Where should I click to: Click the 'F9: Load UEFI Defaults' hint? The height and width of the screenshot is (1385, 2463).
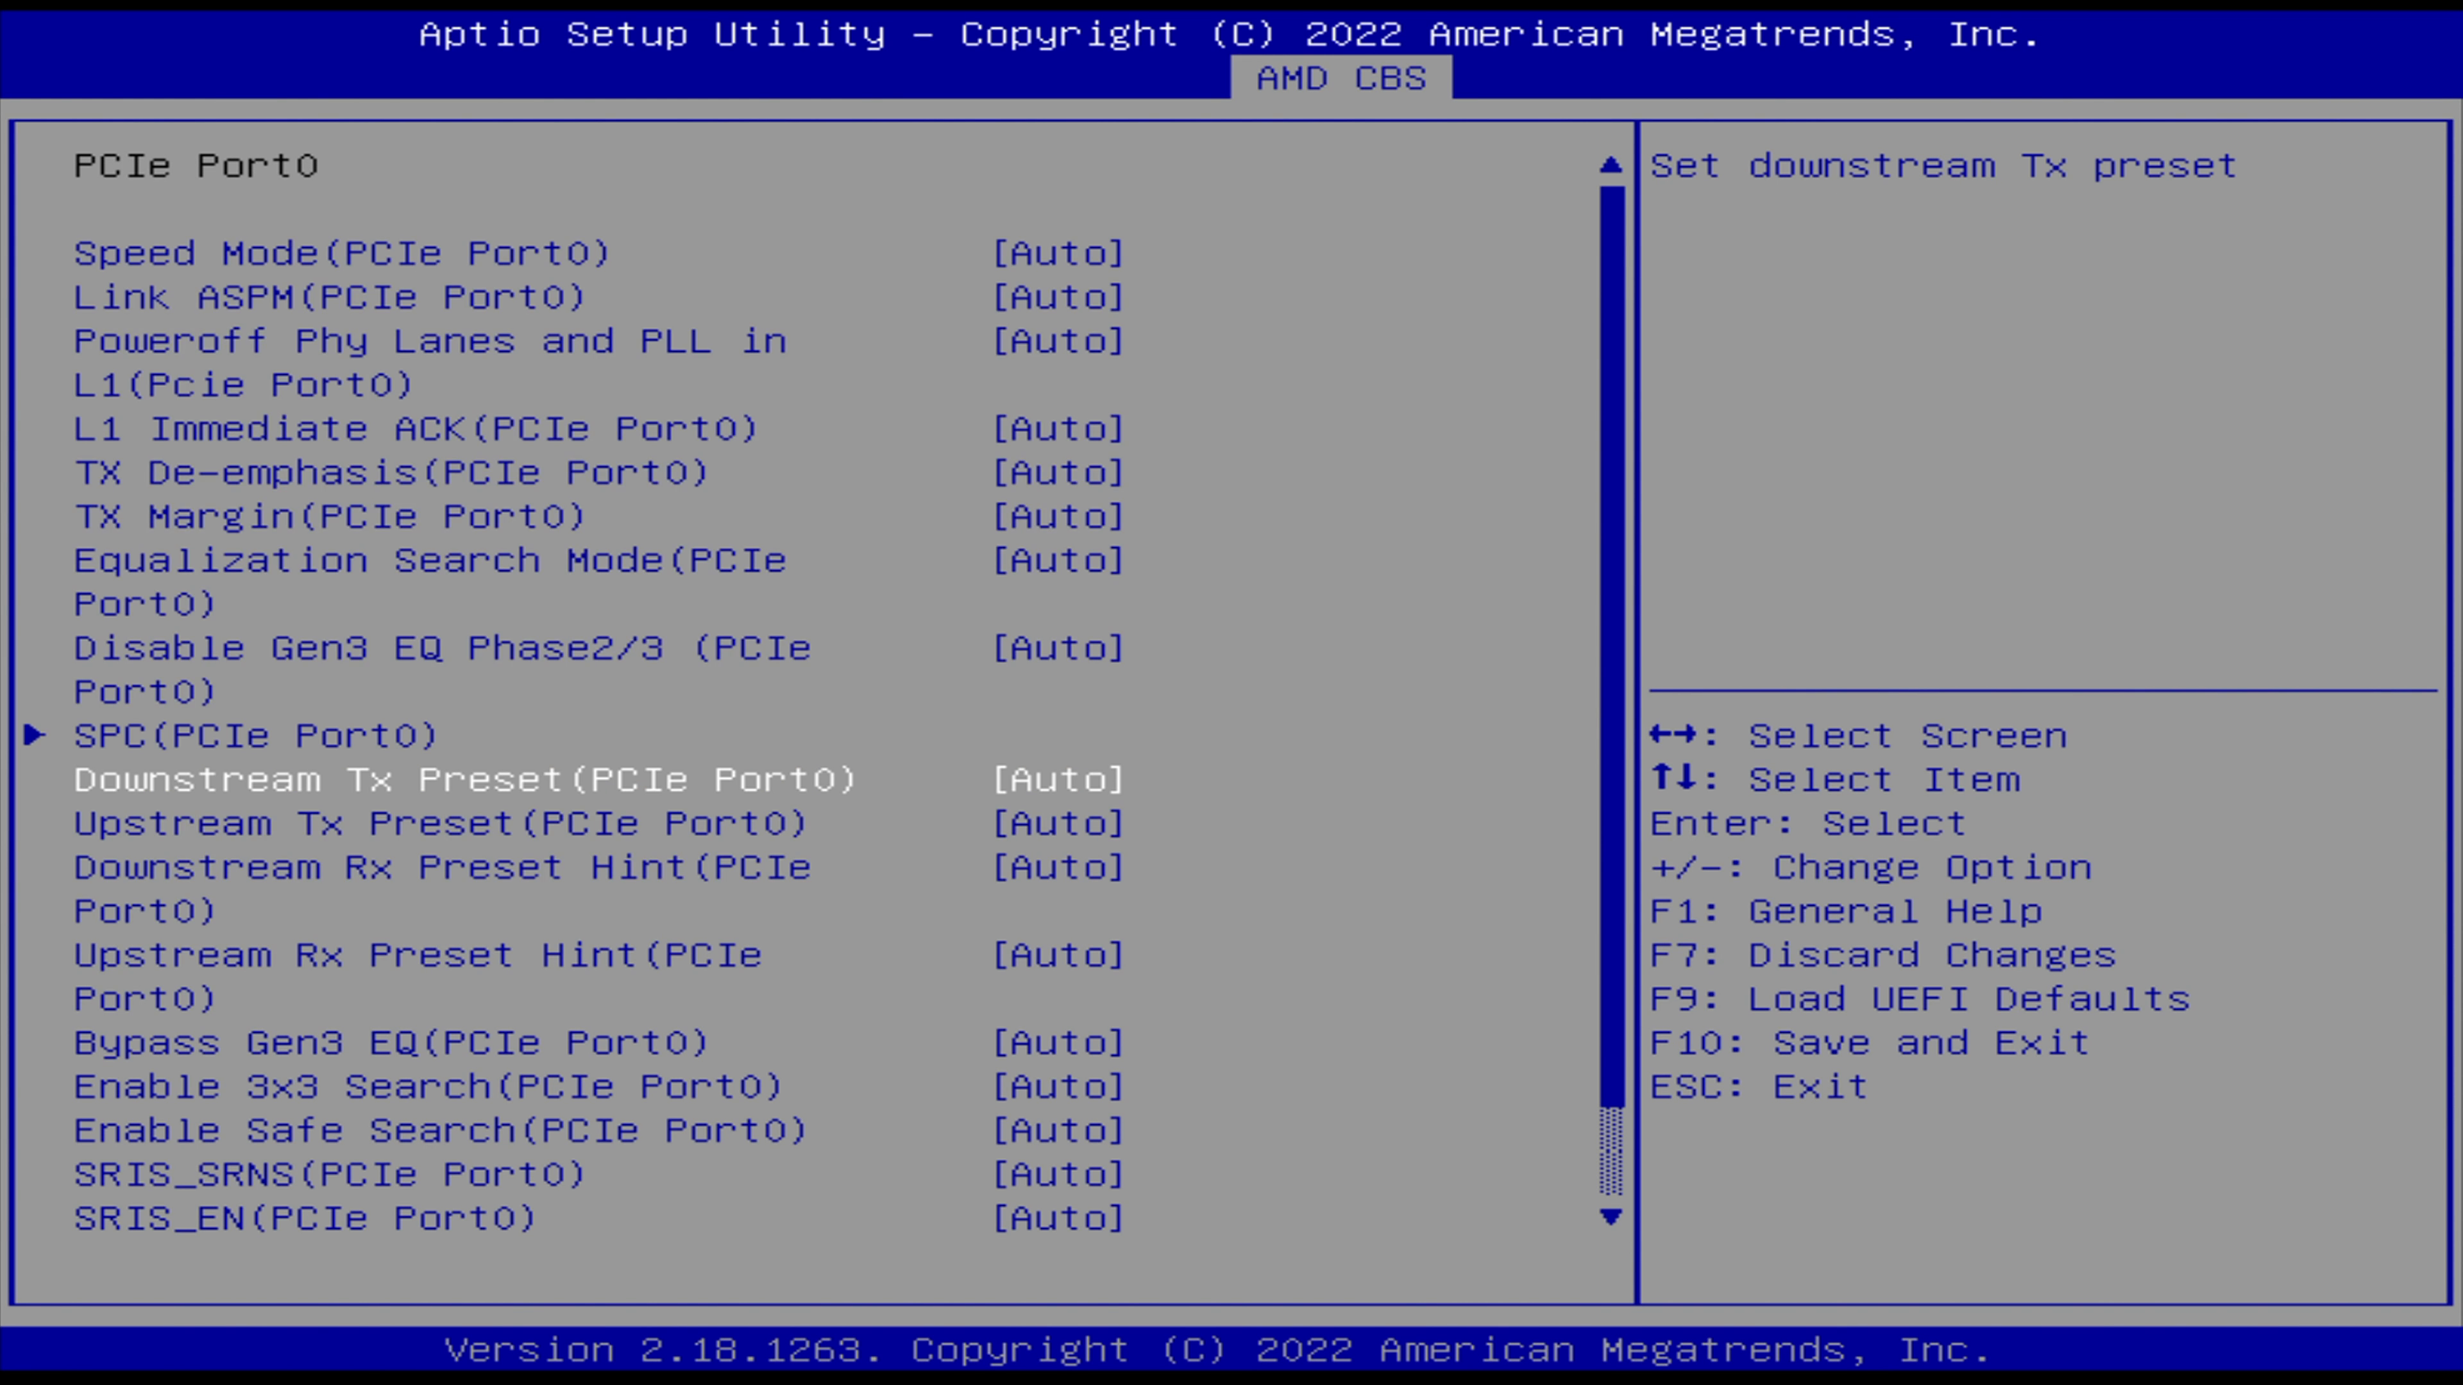coord(1920,1000)
